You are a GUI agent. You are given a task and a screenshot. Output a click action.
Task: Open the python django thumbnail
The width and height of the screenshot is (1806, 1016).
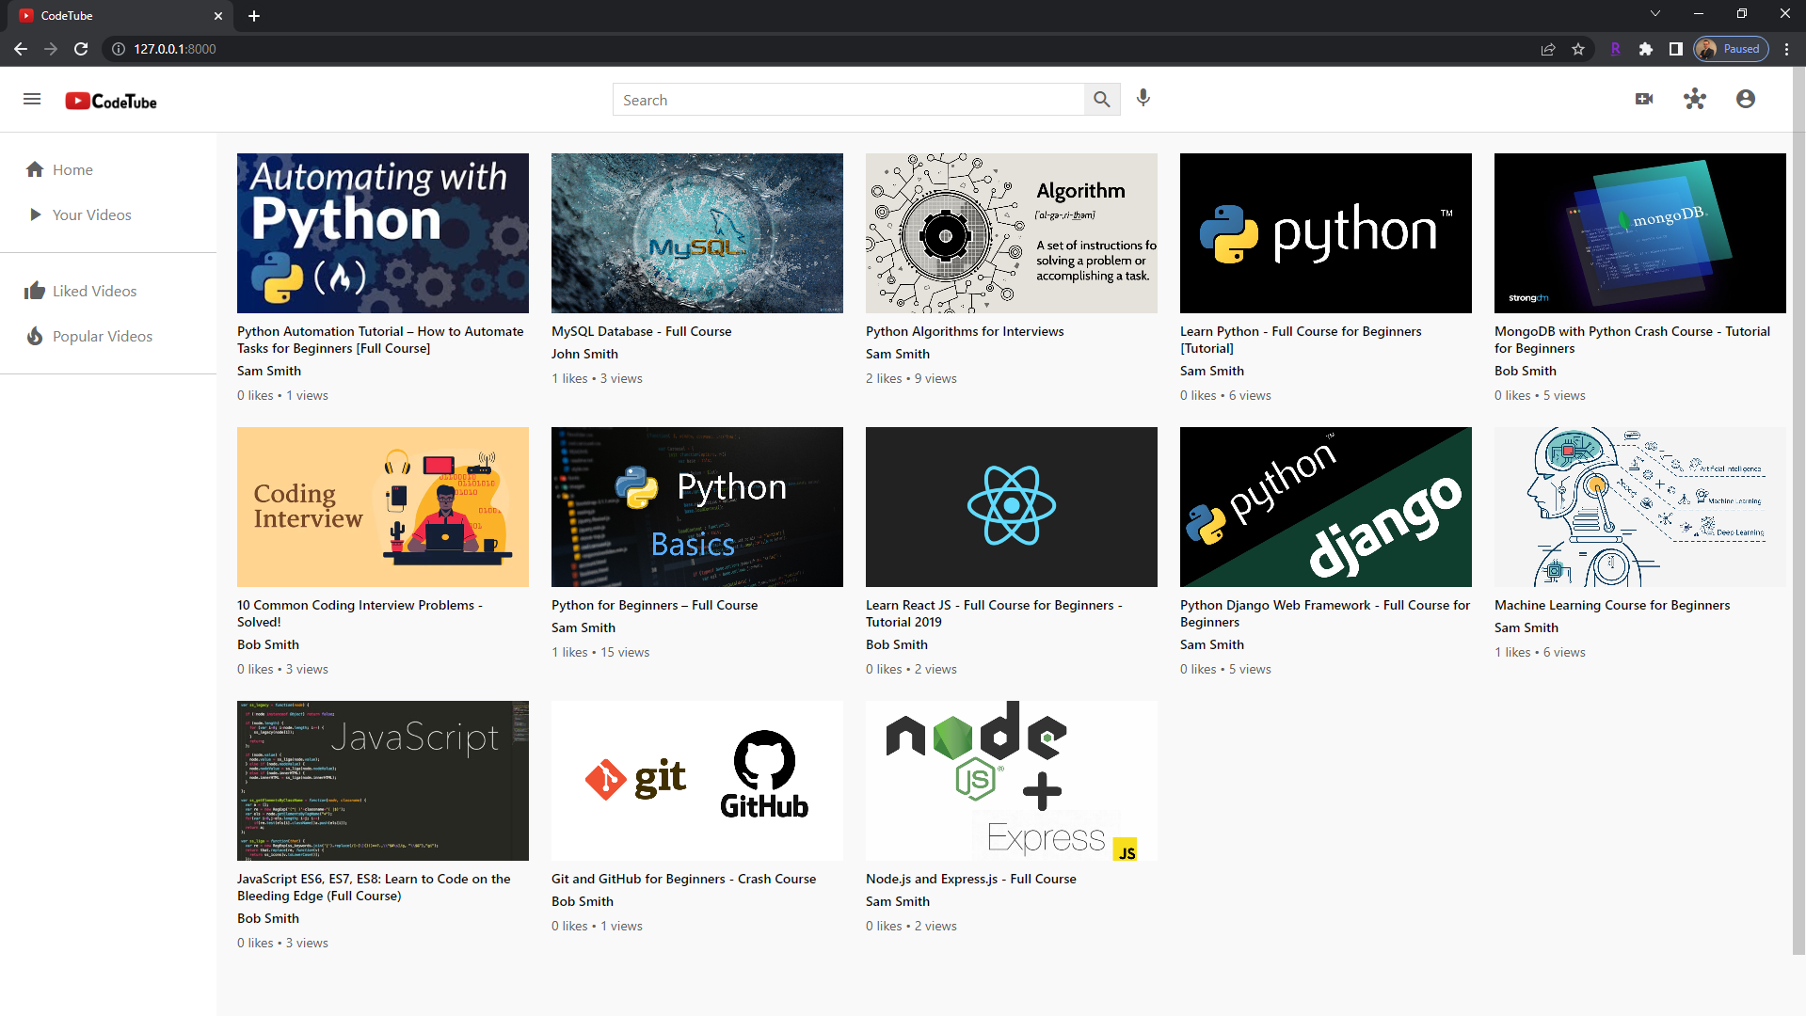pyautogui.click(x=1326, y=507)
